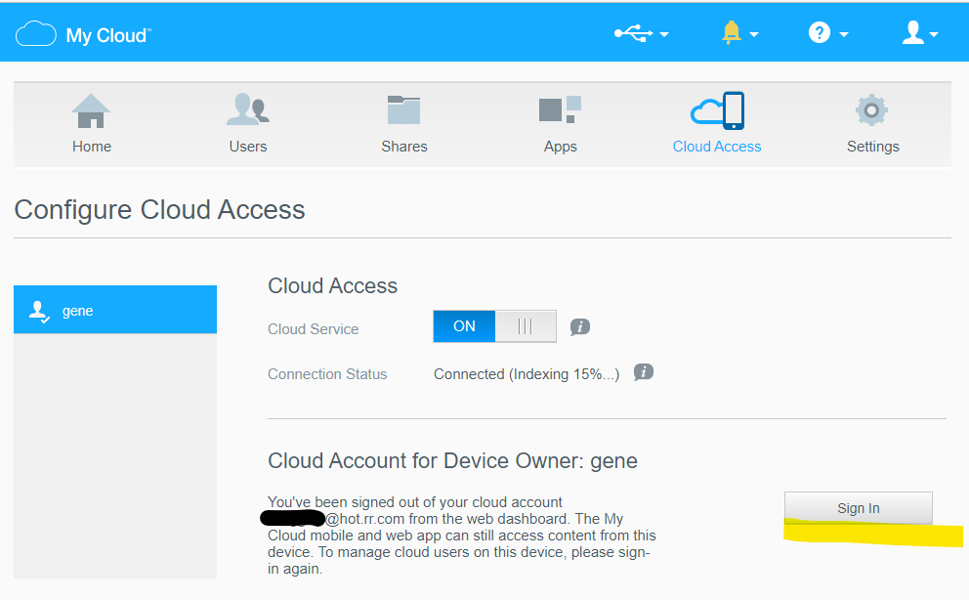
Task: Open the alerts bell dropdown
Action: click(739, 34)
